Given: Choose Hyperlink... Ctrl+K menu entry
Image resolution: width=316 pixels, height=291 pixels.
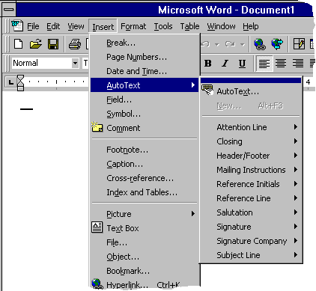Looking at the screenshot, I should (x=145, y=284).
